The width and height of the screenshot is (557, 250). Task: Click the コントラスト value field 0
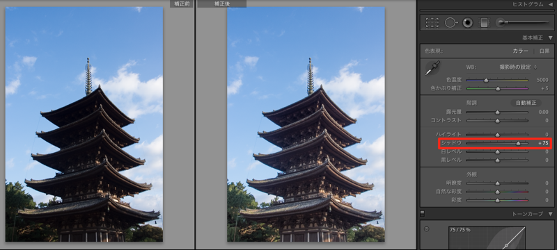pyautogui.click(x=547, y=120)
